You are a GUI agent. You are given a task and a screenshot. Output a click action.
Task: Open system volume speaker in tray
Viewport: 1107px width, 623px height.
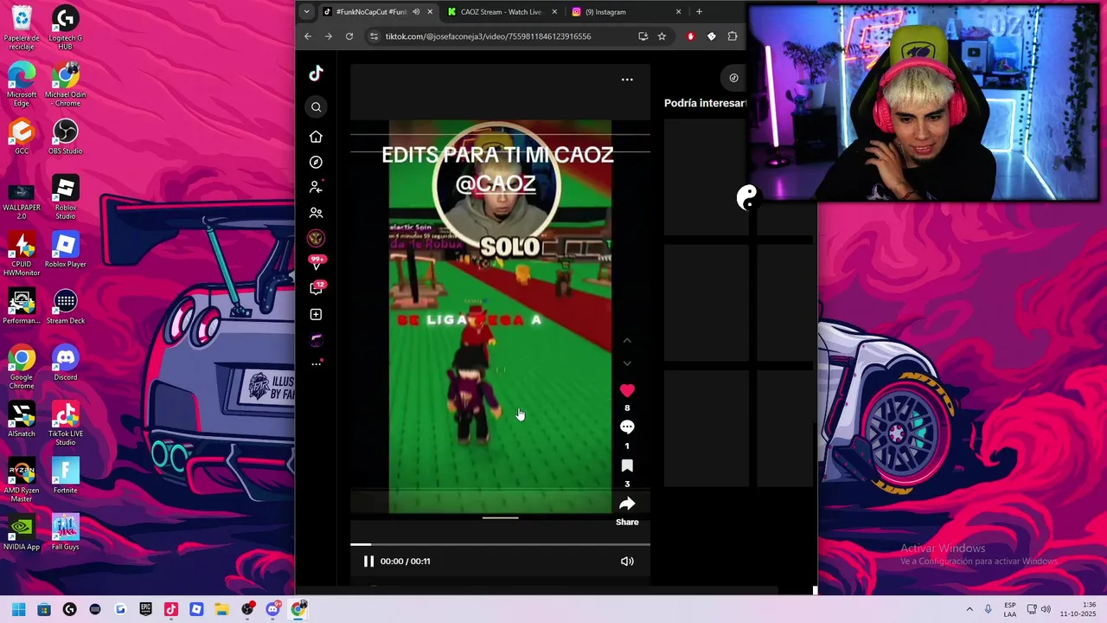point(1046,609)
